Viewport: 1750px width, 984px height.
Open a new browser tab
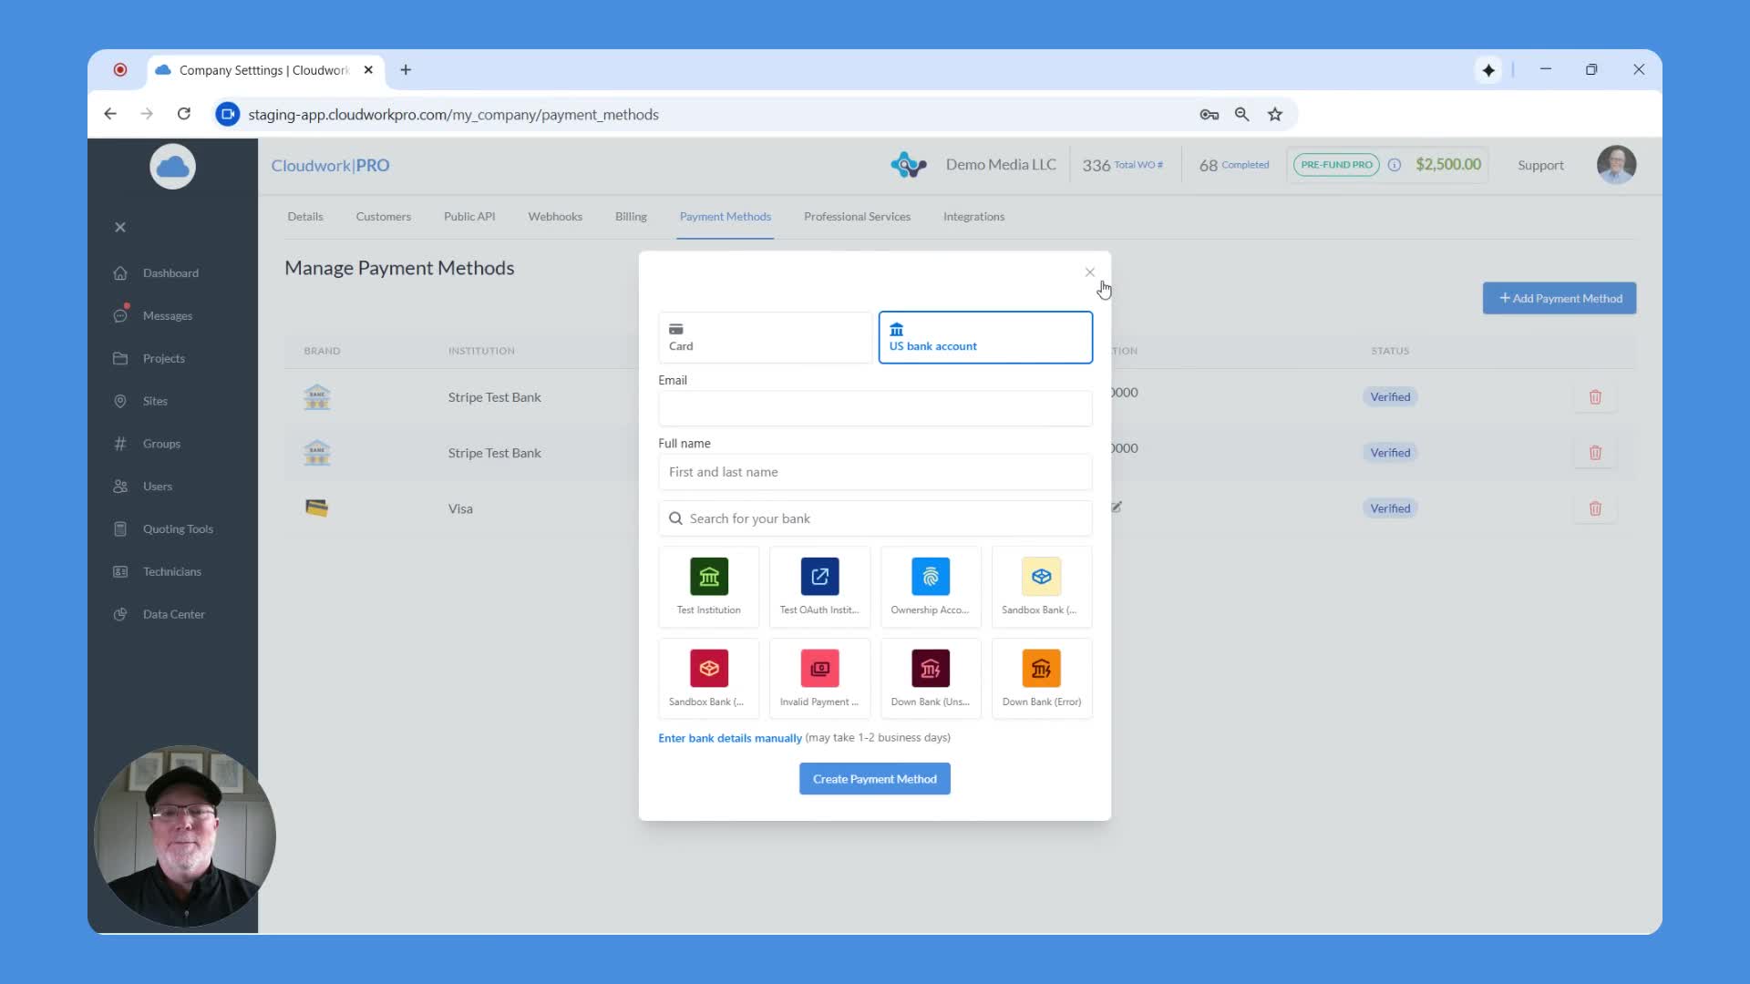(x=406, y=70)
